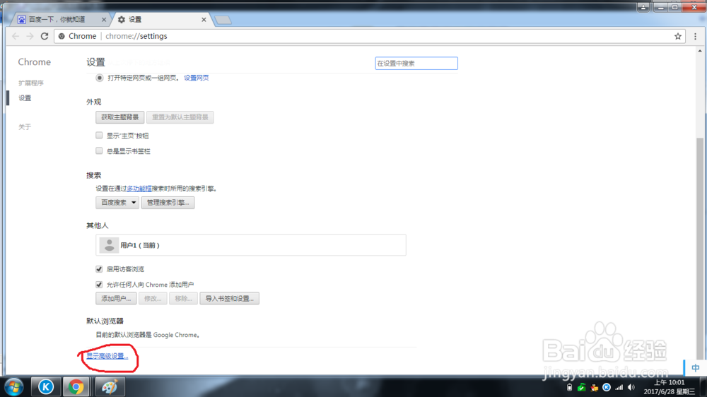
Task: Click the address bar URL
Action: 136,36
